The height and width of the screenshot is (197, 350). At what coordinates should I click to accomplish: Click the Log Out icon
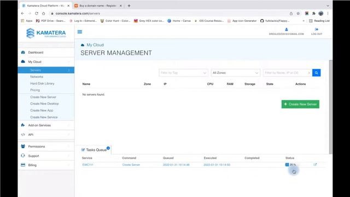pyautogui.click(x=316, y=29)
